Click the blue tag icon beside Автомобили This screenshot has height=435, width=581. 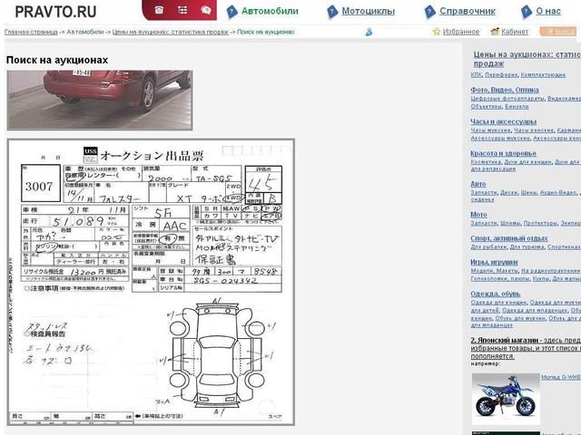[x=232, y=12]
